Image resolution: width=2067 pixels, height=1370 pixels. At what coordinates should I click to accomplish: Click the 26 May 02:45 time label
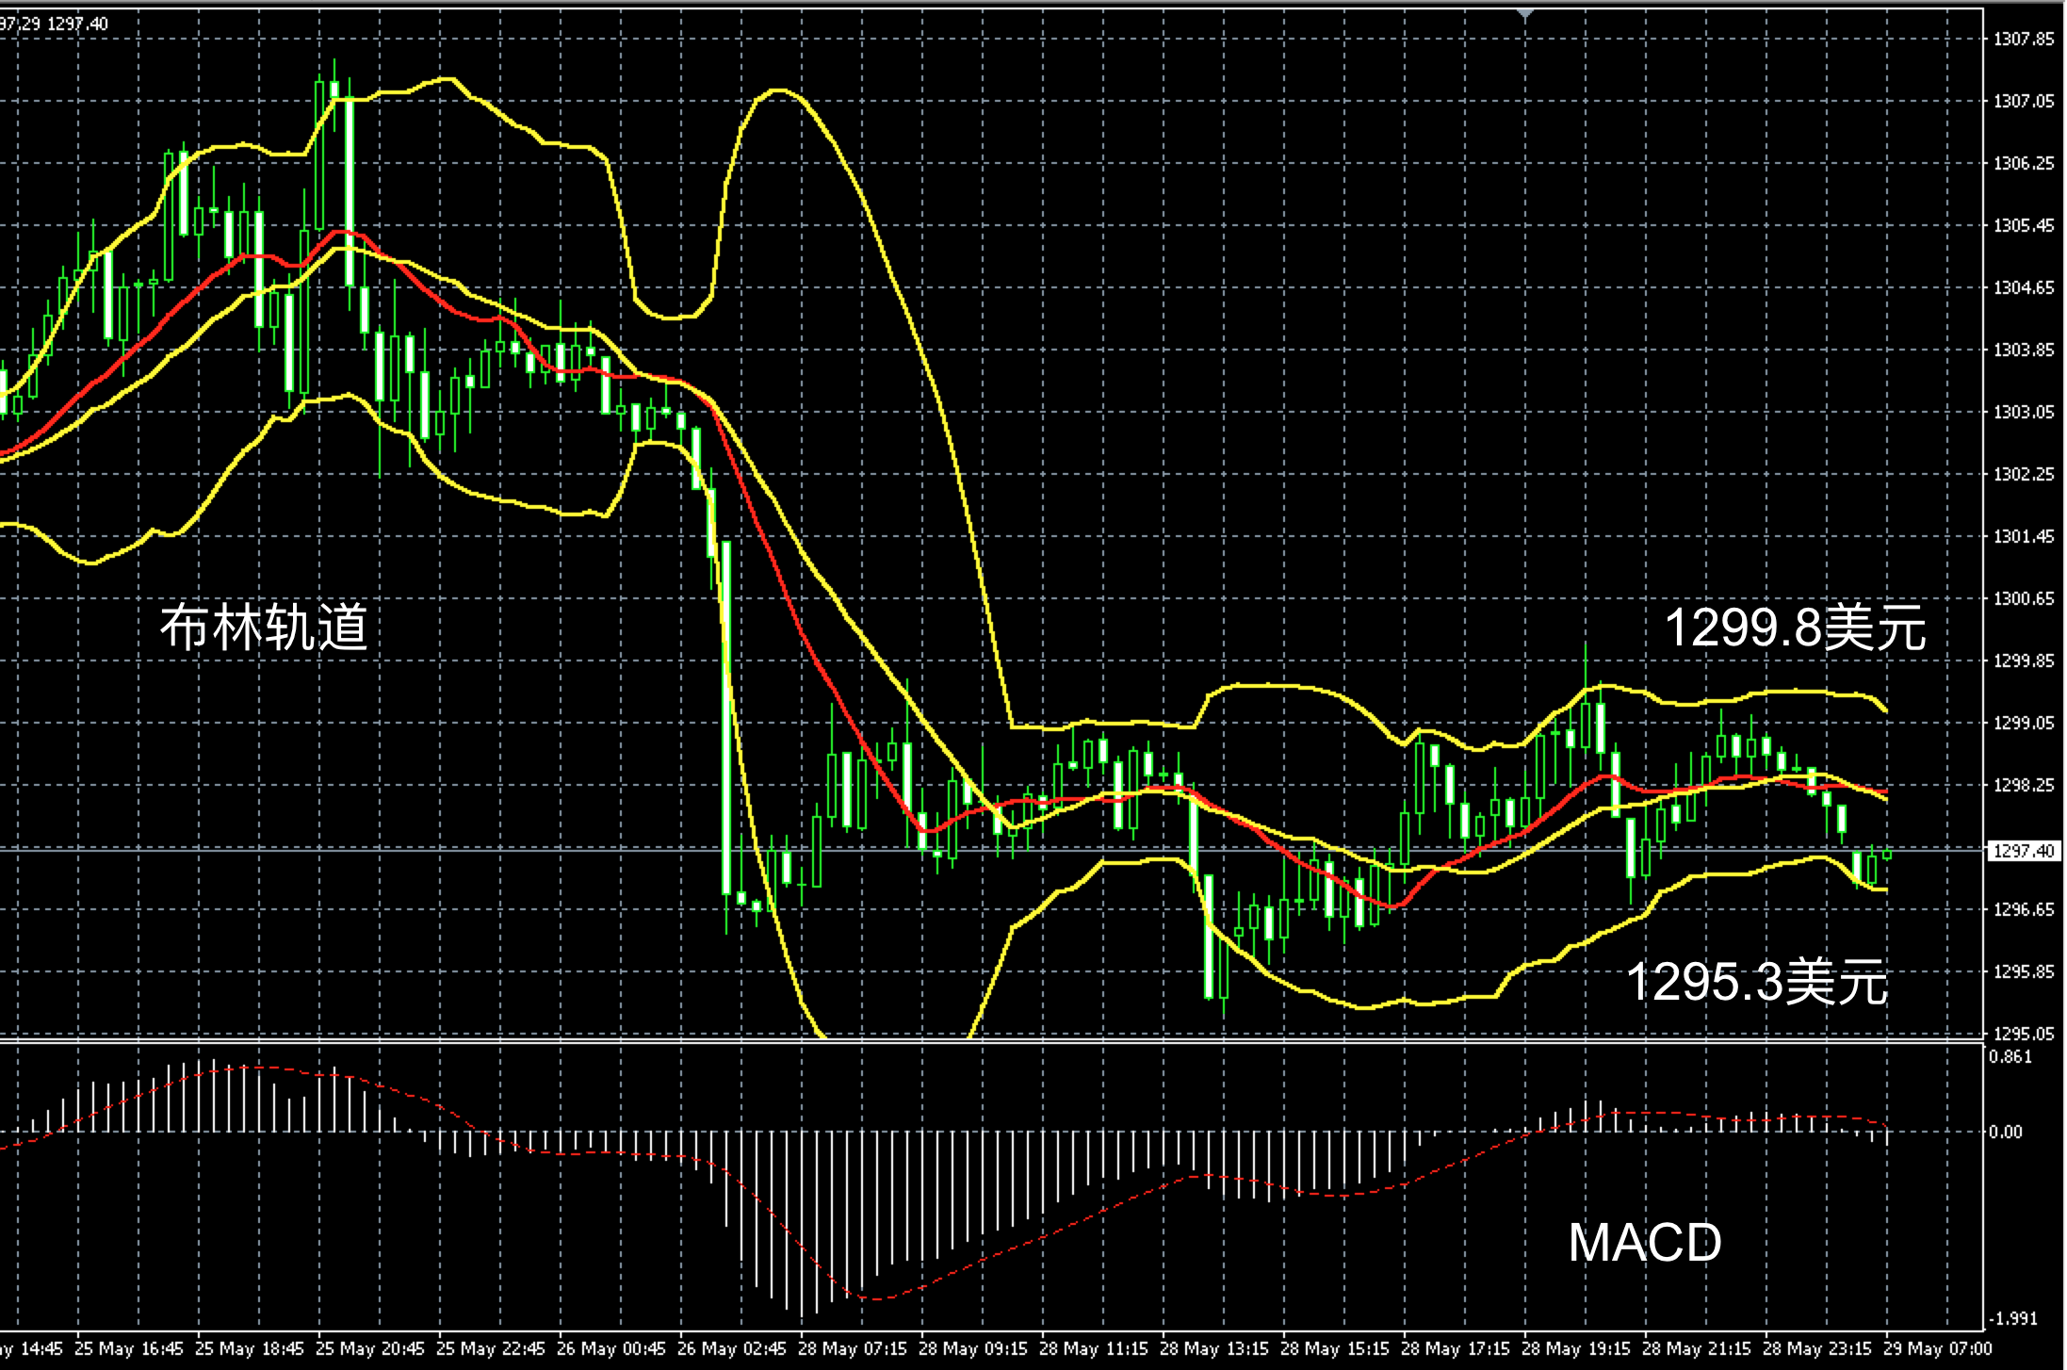tap(732, 1348)
